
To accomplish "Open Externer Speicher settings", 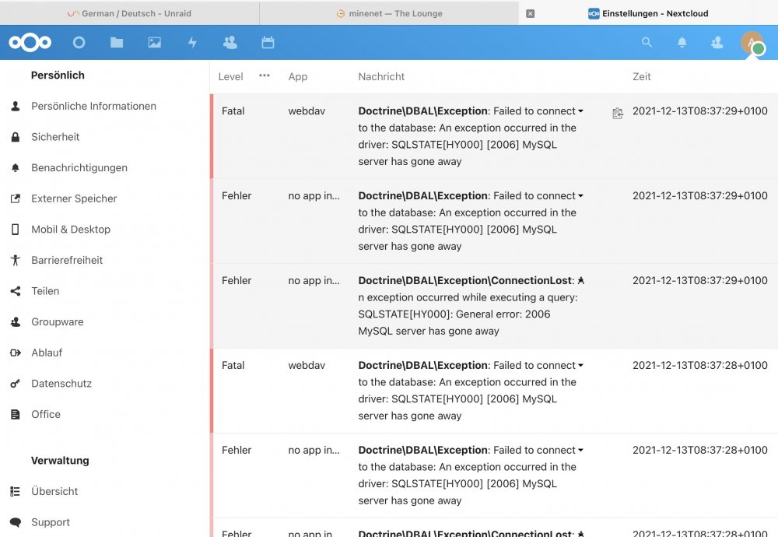I will [74, 198].
